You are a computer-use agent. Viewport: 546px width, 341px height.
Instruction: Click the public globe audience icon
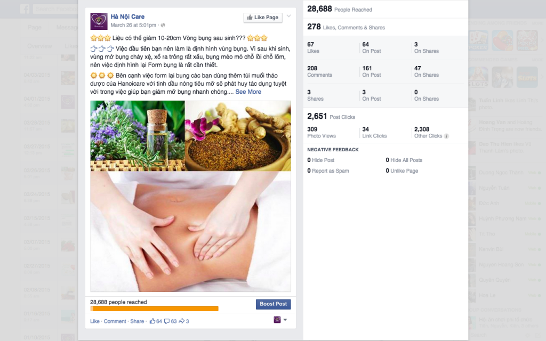(x=163, y=25)
